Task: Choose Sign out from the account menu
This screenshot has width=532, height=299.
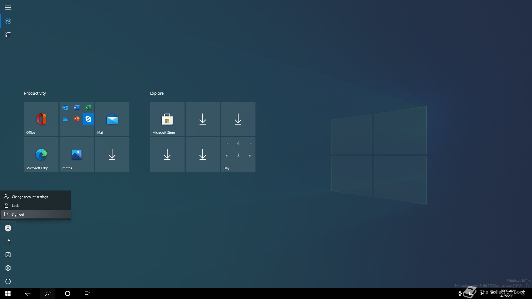Action: click(35, 215)
